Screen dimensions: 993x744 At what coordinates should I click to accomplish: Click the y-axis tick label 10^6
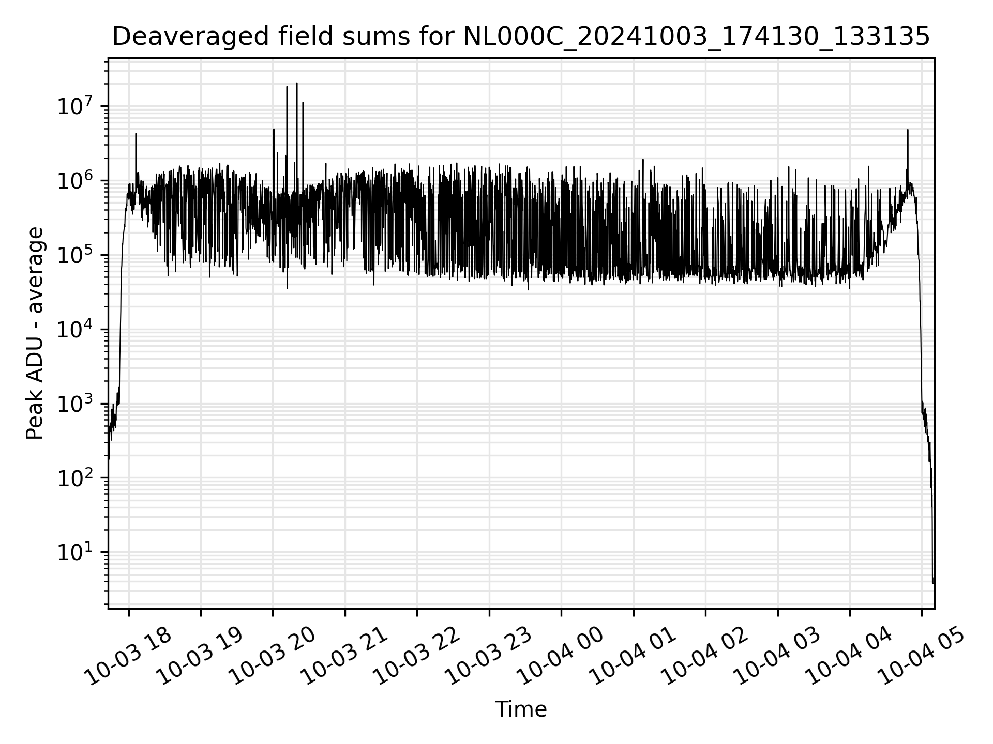coord(75,180)
